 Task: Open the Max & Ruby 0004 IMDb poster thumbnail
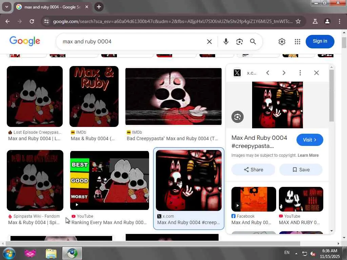click(x=94, y=96)
